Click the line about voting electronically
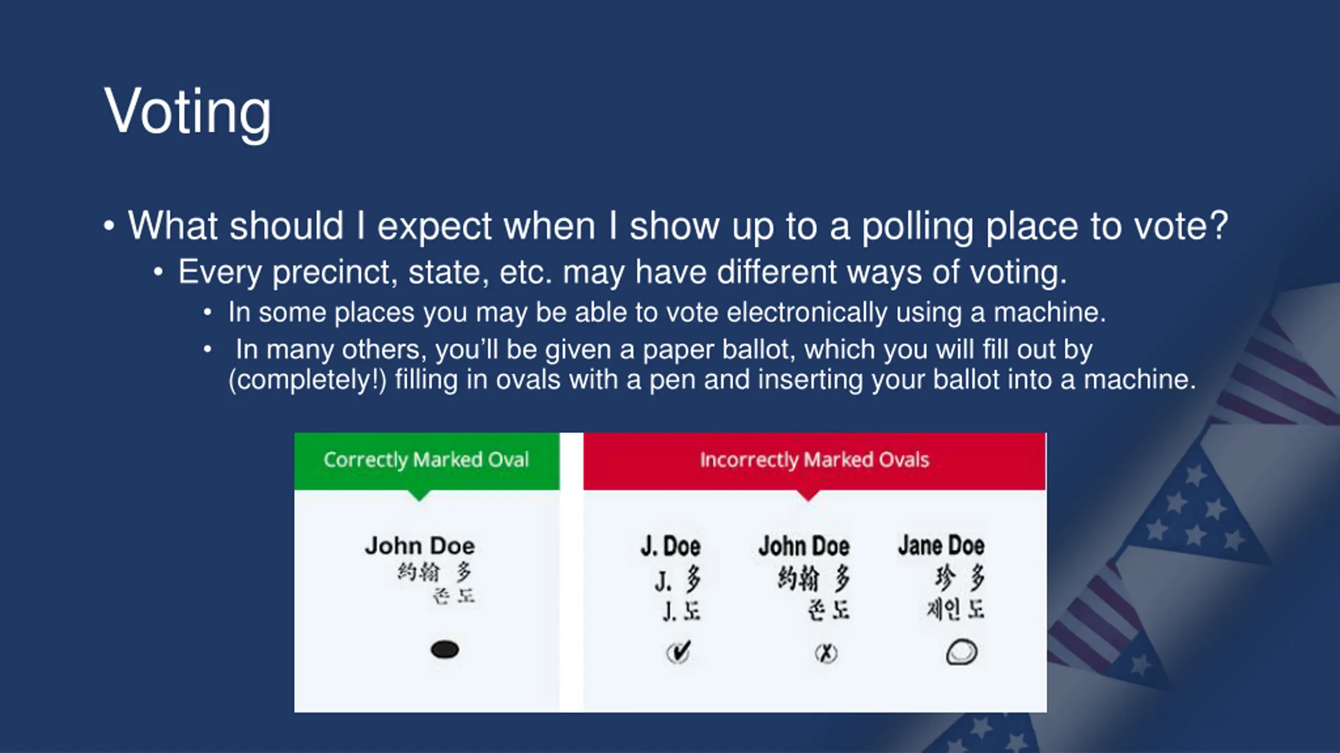1340x753 pixels. tap(666, 312)
